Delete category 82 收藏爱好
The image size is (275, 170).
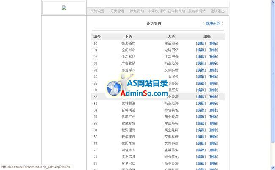(213, 123)
